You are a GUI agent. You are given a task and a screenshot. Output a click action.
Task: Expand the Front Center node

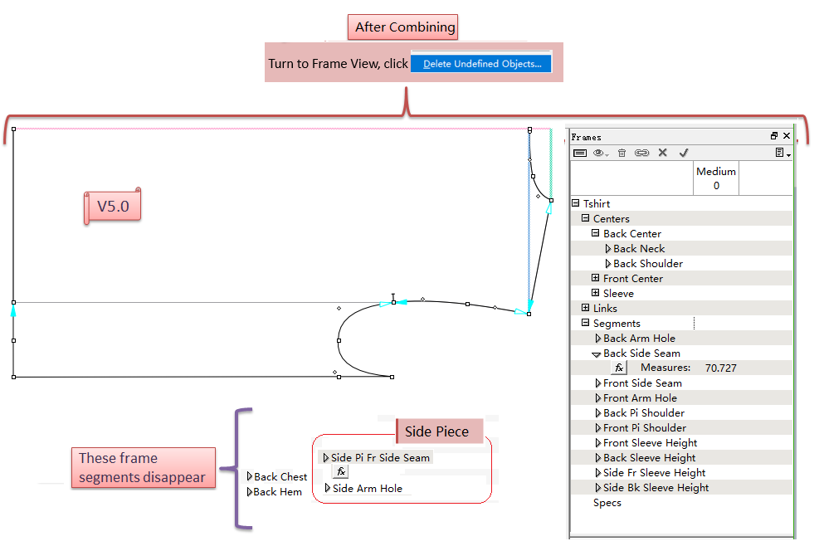tap(596, 279)
